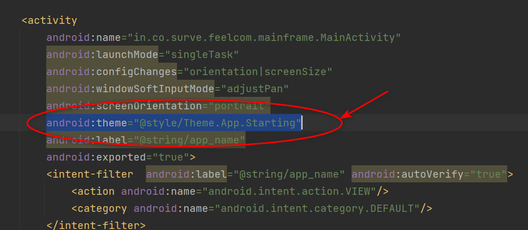Click android:windowSoftInputMode attribute name
This screenshot has height=230, width=528.
[130, 89]
